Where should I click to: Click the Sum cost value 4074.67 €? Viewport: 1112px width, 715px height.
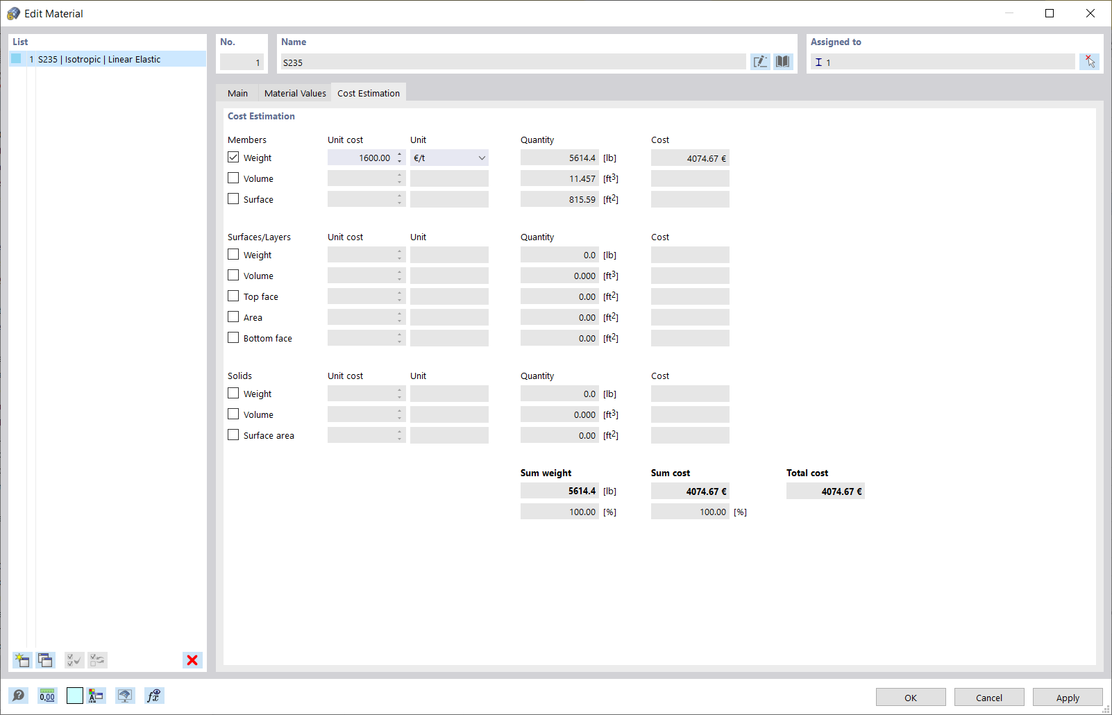(690, 491)
